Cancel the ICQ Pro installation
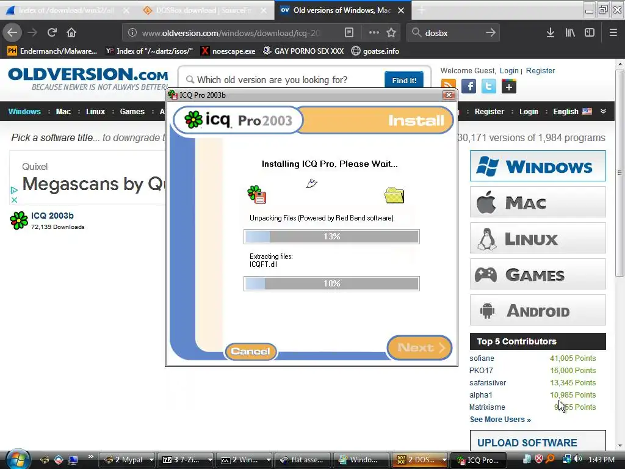 pyautogui.click(x=250, y=351)
